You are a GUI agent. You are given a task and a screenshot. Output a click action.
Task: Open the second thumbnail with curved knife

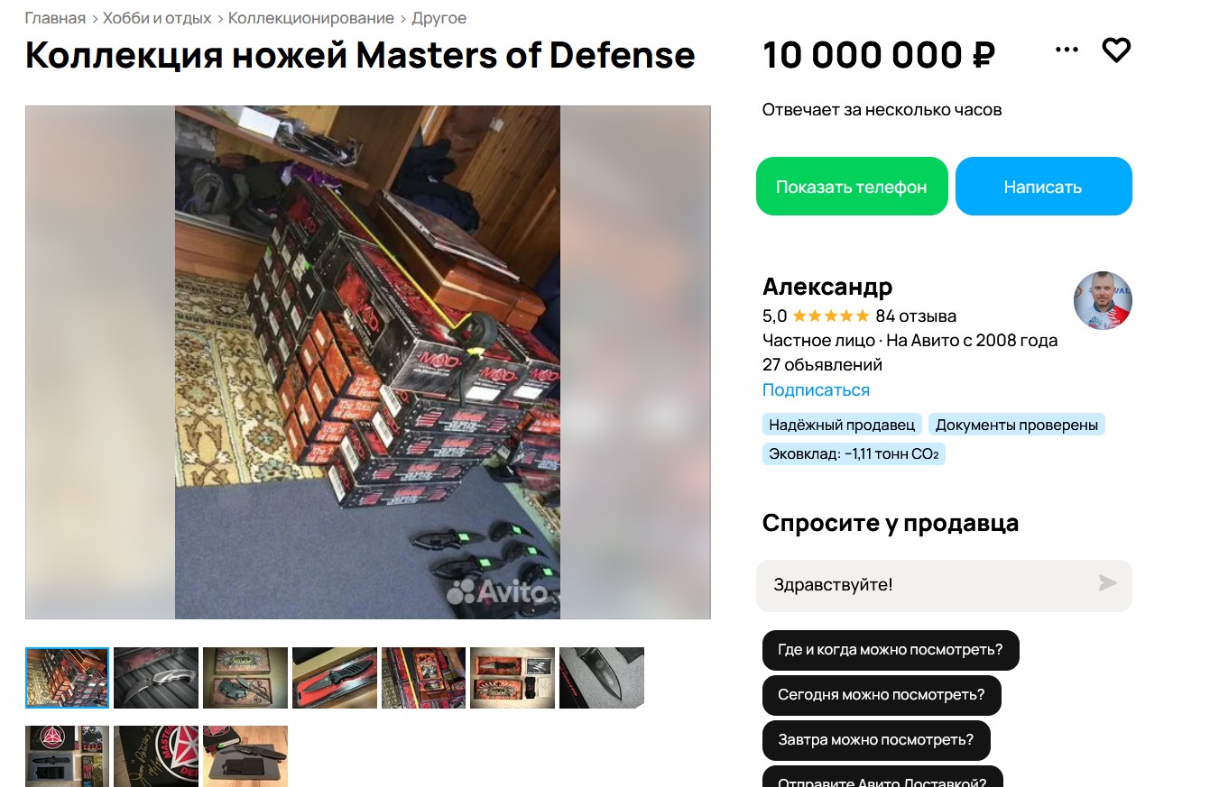pos(156,678)
